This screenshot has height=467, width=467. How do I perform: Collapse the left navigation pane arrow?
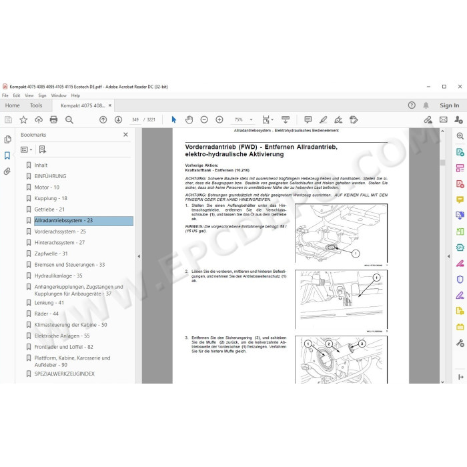[x=139, y=256]
